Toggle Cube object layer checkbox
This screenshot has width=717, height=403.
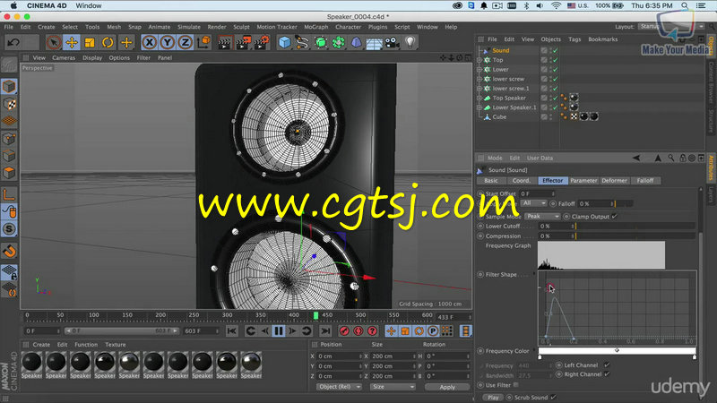point(544,117)
